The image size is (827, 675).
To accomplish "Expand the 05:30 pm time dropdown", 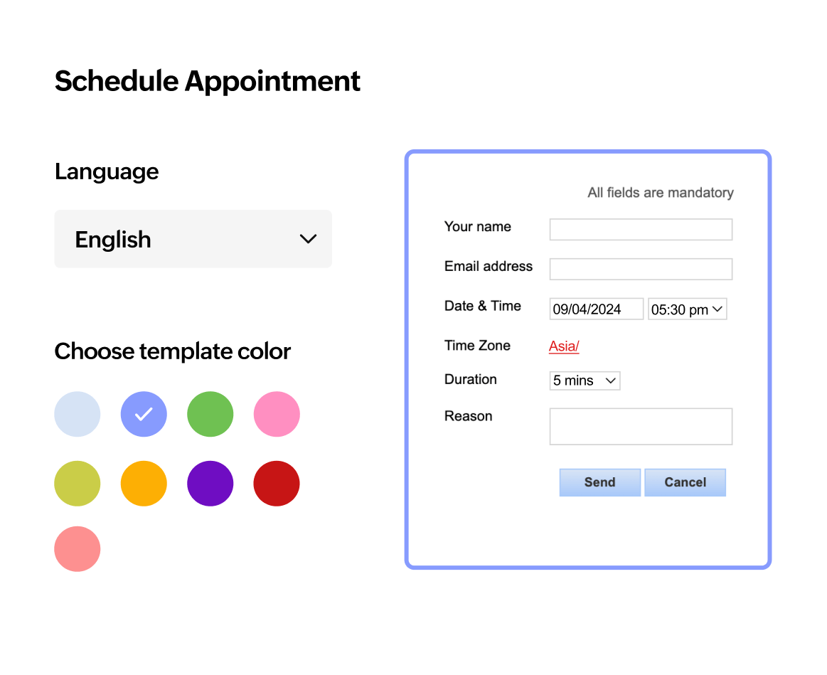I will click(x=687, y=309).
